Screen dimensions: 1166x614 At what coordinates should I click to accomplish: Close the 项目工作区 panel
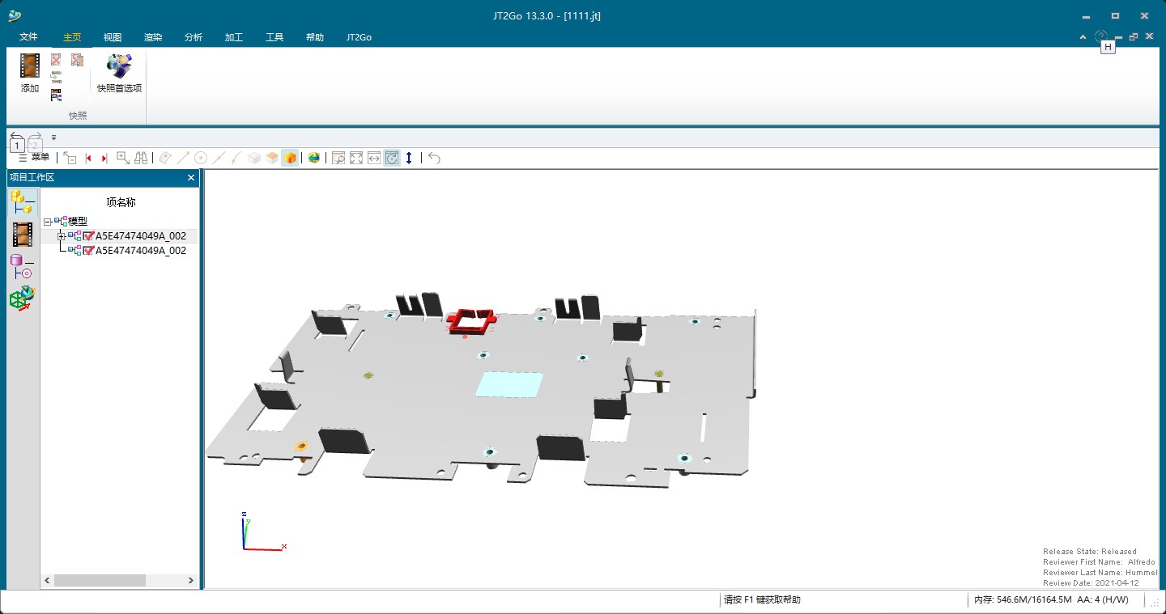click(x=191, y=178)
